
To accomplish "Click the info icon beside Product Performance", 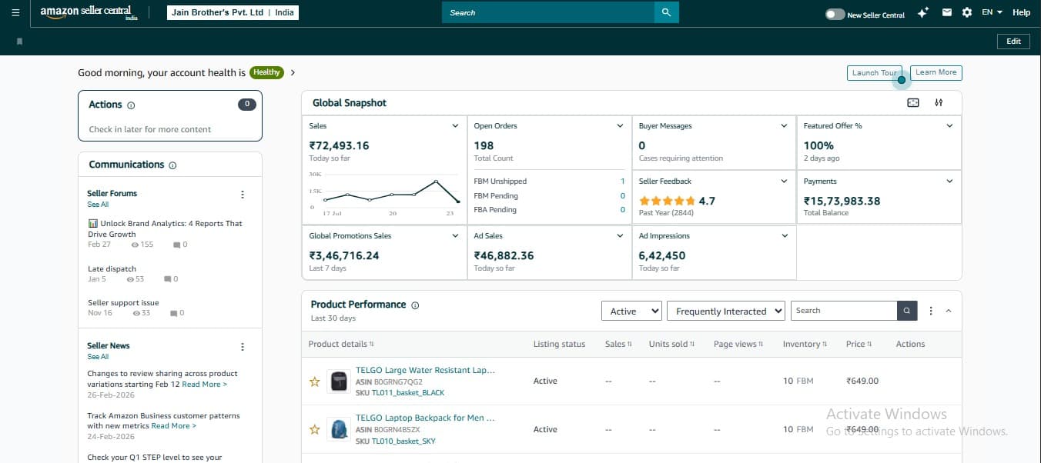I will click(x=415, y=305).
